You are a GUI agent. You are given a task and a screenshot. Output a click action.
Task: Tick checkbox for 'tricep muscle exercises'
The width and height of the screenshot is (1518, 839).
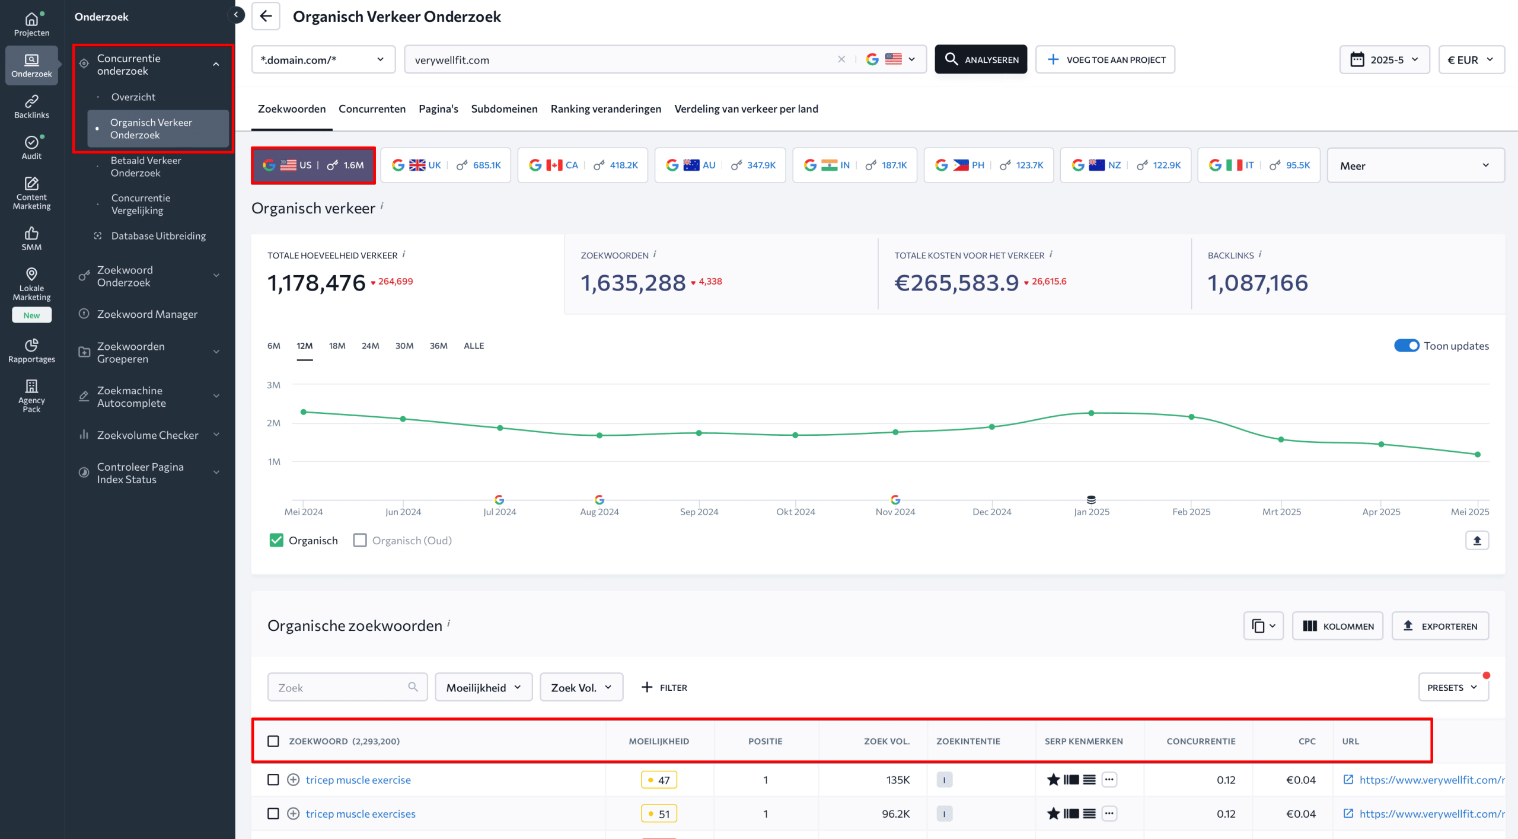pos(273,814)
